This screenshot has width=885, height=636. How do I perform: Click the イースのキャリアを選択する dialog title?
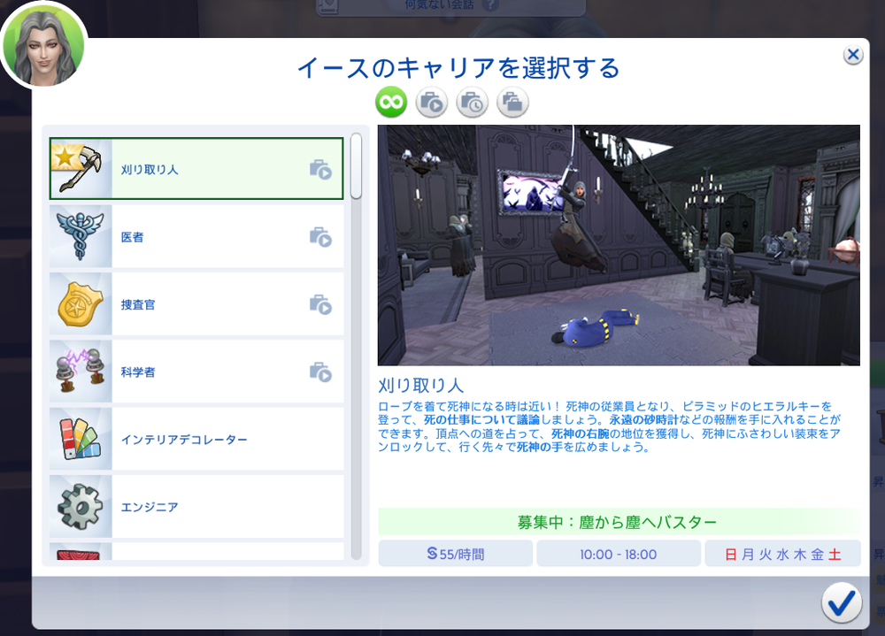pyautogui.click(x=458, y=68)
